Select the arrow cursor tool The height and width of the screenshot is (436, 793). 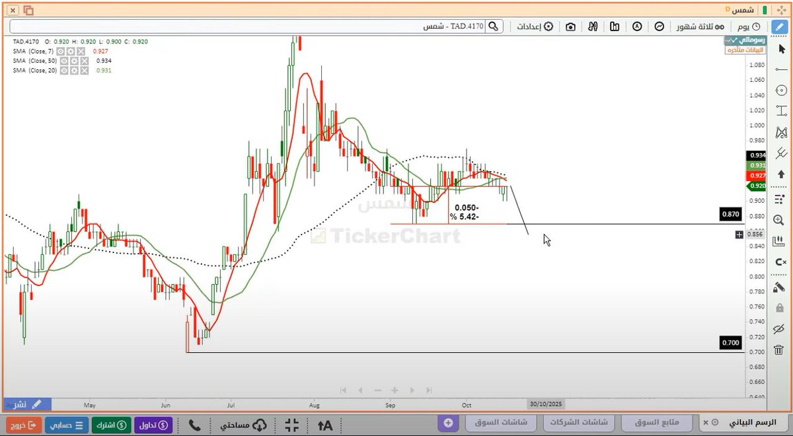[x=782, y=50]
